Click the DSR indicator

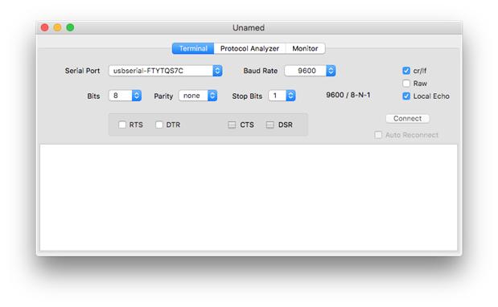(x=270, y=125)
